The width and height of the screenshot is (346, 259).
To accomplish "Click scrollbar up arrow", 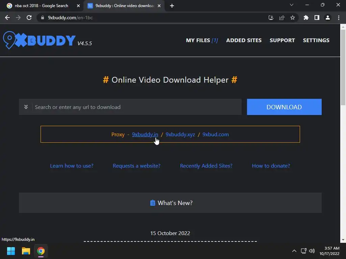I will (343, 27).
